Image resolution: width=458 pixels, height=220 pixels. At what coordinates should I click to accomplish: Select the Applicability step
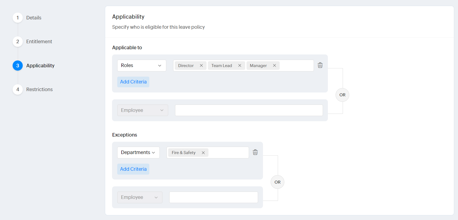(x=40, y=66)
